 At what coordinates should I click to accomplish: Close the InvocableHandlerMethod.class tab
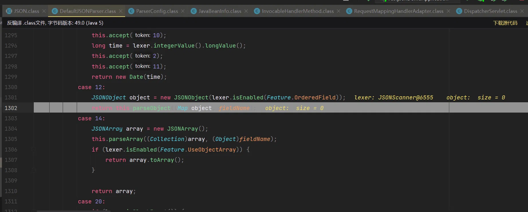pyautogui.click(x=339, y=11)
